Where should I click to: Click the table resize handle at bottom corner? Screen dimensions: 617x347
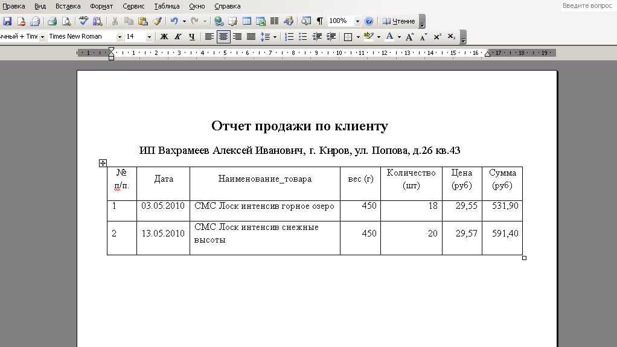pos(524,258)
